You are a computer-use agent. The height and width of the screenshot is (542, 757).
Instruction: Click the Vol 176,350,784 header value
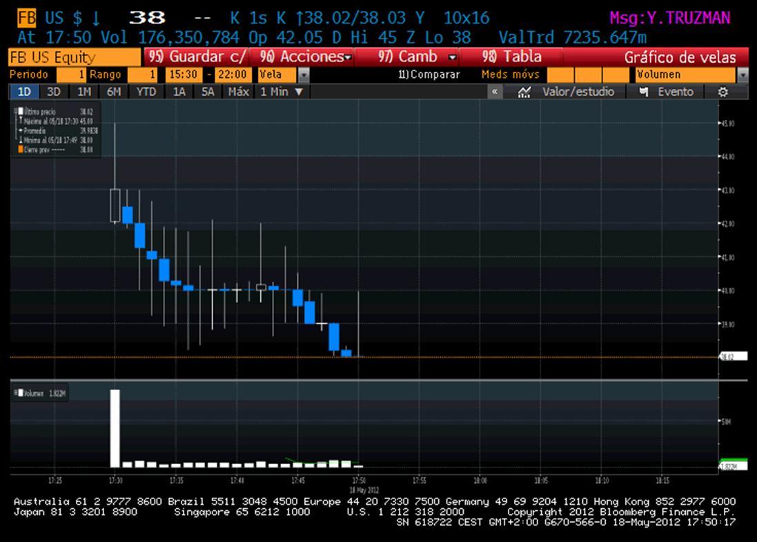(170, 38)
